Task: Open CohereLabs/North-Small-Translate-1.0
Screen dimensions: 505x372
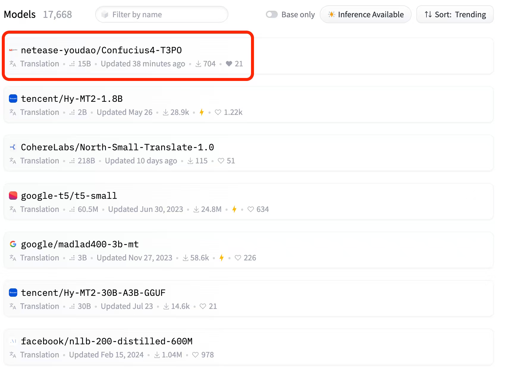Action: [x=117, y=147]
